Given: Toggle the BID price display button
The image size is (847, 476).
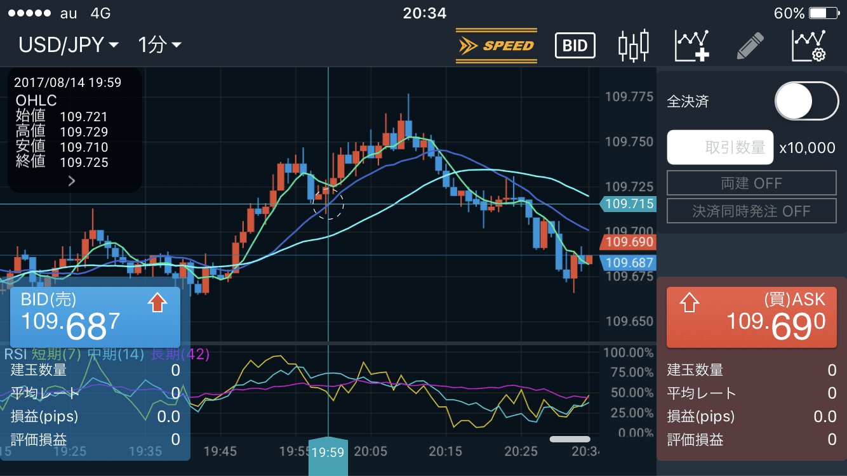Looking at the screenshot, I should coord(575,46).
